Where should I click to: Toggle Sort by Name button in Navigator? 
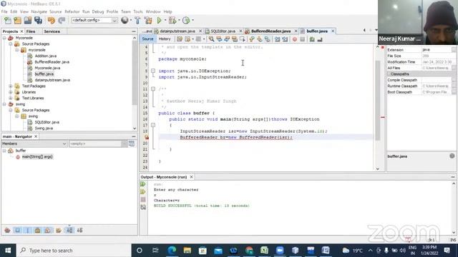[x=69, y=230]
